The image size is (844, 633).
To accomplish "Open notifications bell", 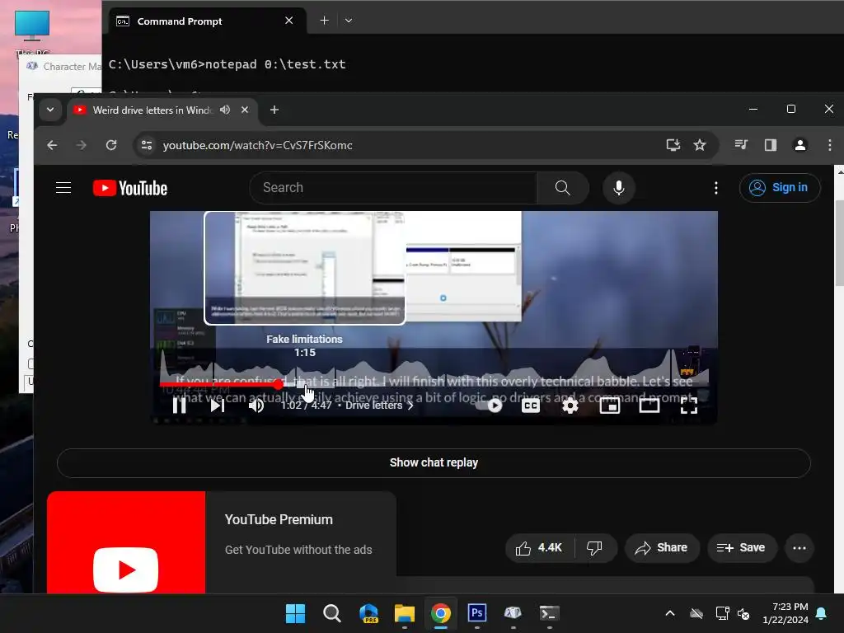I will point(822,613).
